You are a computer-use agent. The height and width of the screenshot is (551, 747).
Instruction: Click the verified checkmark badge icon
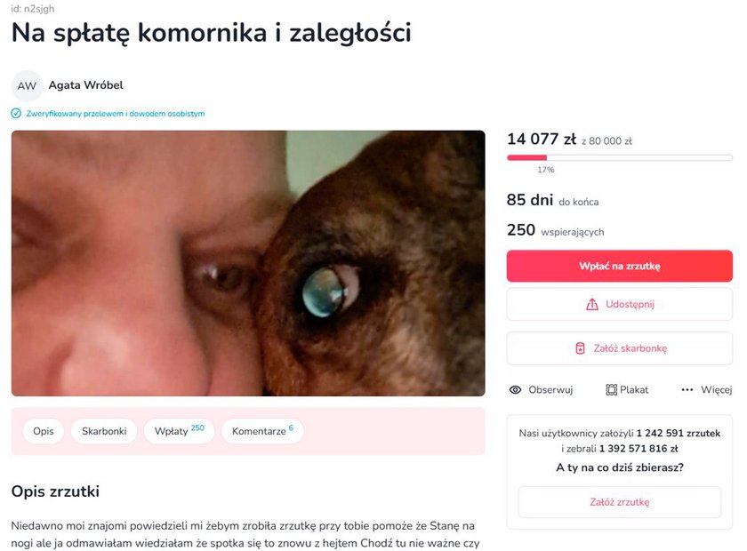16,114
